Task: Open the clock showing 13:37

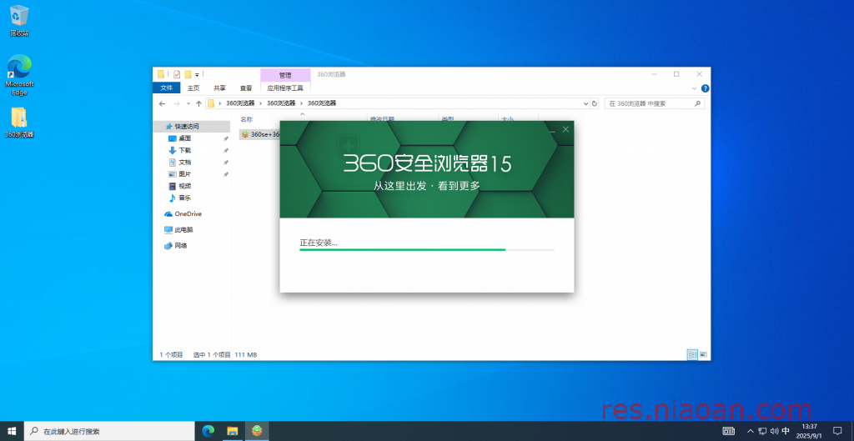Action: click(810, 431)
